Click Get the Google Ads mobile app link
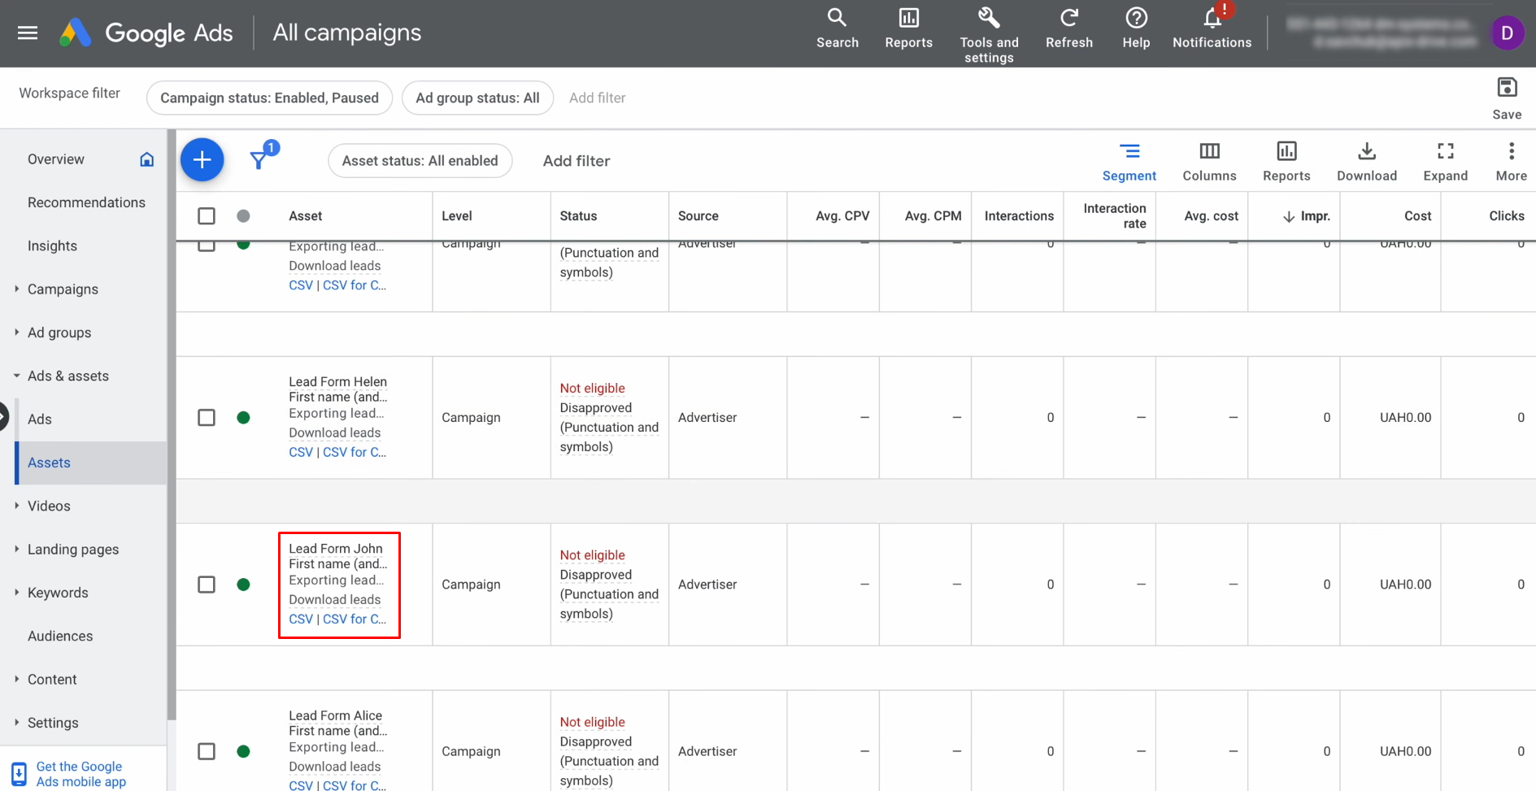The width and height of the screenshot is (1536, 791). (x=81, y=773)
